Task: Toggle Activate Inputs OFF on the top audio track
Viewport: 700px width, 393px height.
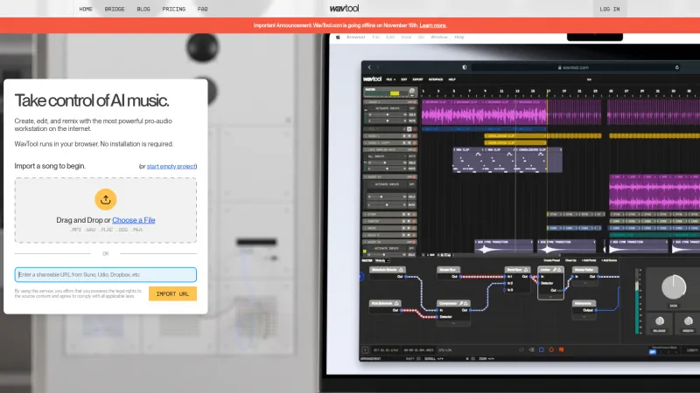Action: click(x=412, y=108)
